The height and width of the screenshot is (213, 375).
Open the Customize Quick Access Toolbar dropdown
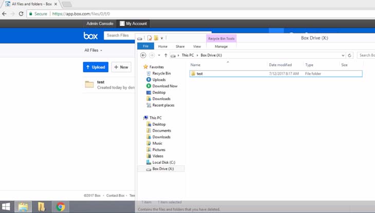pyautogui.click(x=162, y=38)
